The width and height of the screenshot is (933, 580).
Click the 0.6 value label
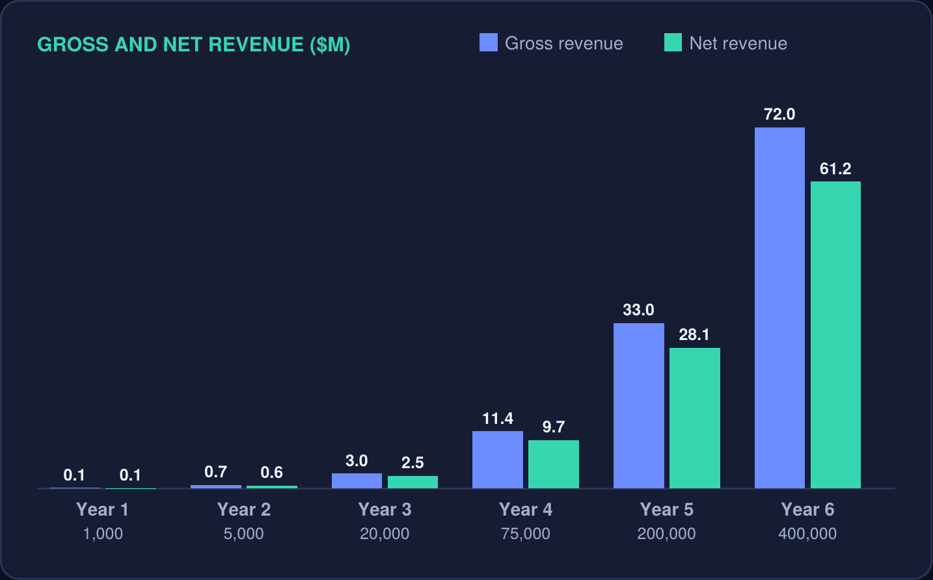coord(271,473)
